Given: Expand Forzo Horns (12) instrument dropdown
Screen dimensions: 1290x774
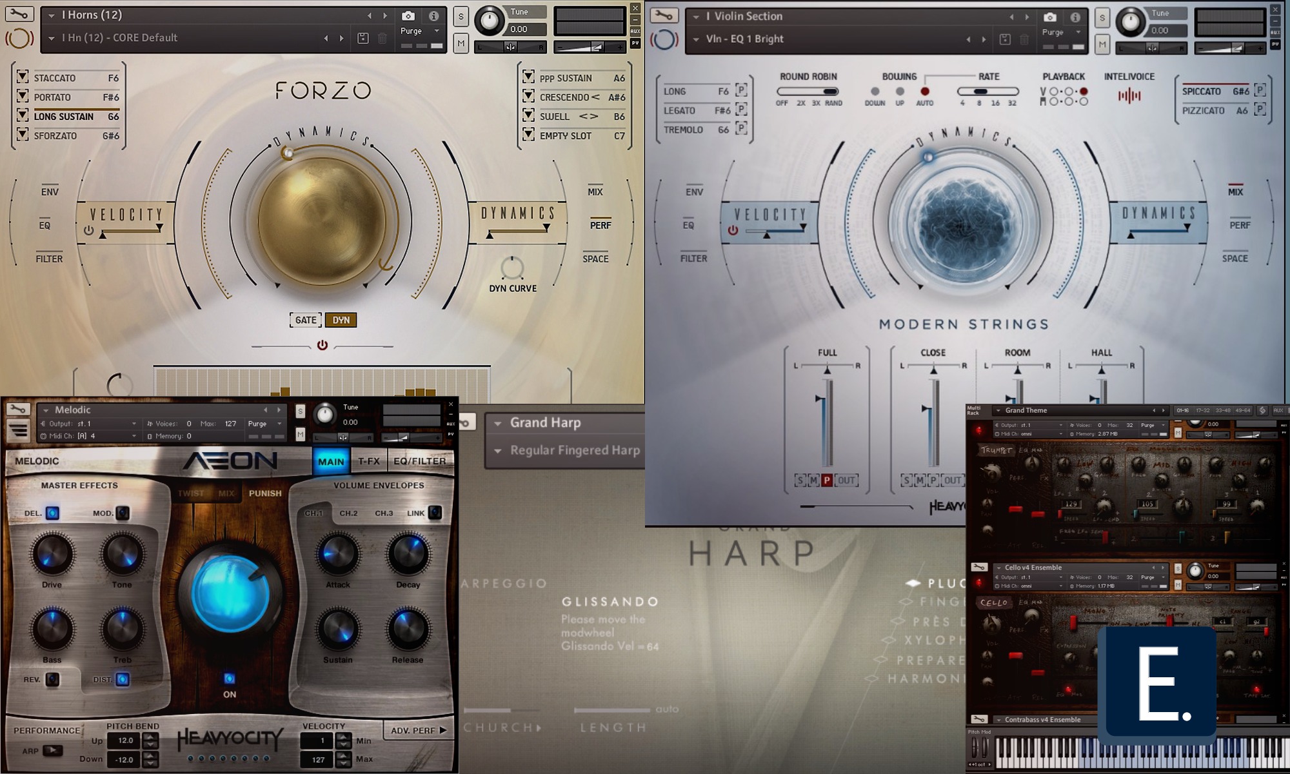Looking at the screenshot, I should point(52,15).
